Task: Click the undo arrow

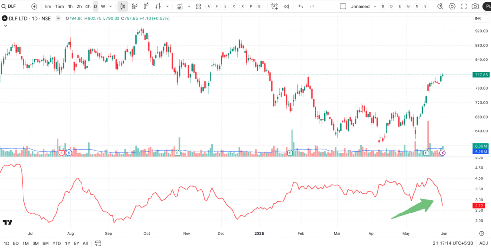Action: tap(301, 6)
